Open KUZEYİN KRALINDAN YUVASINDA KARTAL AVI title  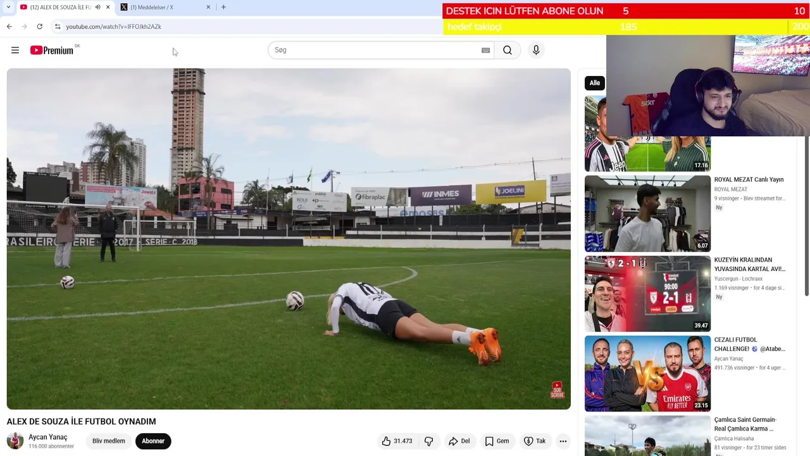point(750,264)
